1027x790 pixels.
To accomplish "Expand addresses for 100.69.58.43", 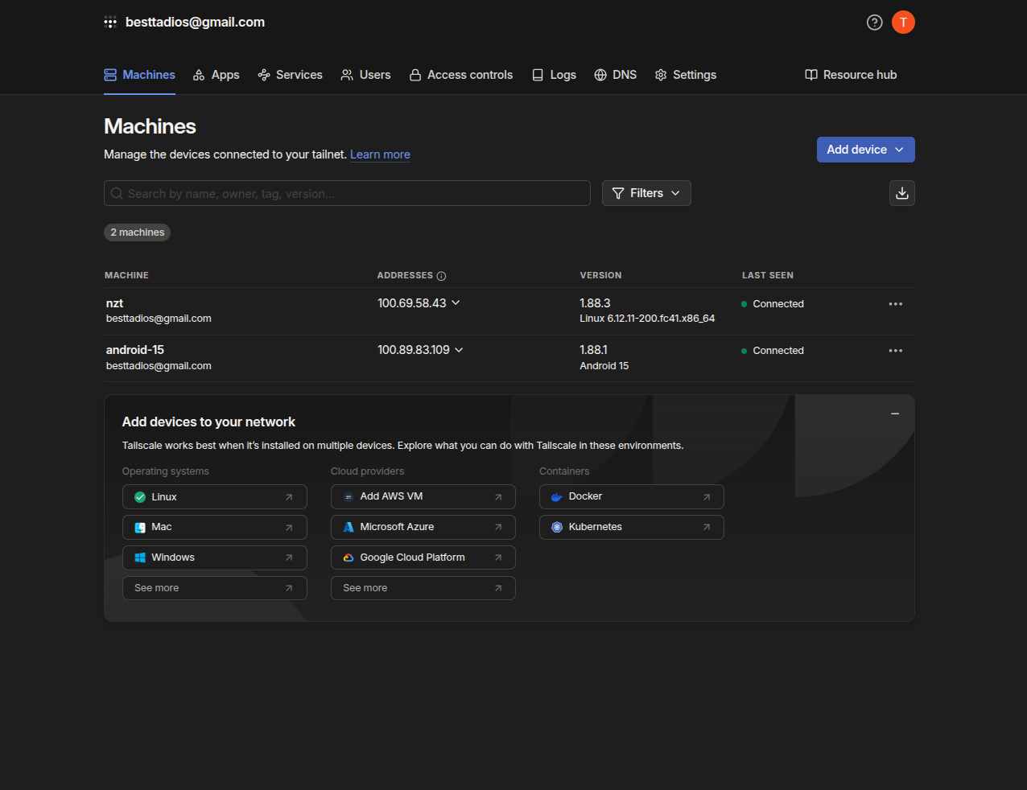I will [x=456, y=303].
